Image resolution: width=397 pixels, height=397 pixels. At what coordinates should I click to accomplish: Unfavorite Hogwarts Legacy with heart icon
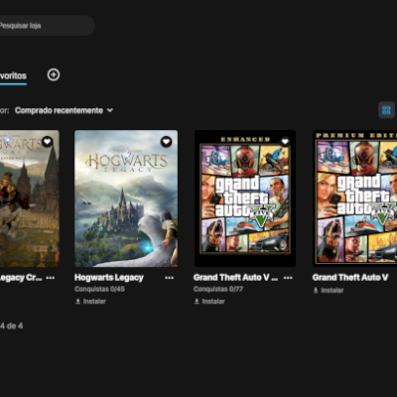166,142
